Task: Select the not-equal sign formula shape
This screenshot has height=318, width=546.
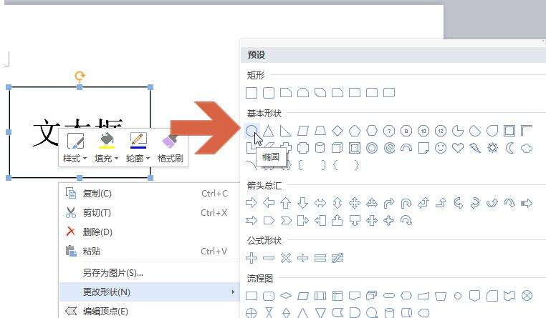Action: click(x=337, y=258)
